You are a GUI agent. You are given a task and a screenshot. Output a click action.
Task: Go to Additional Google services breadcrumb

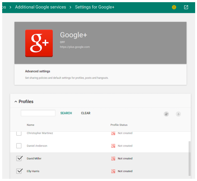pyautogui.click(x=41, y=7)
